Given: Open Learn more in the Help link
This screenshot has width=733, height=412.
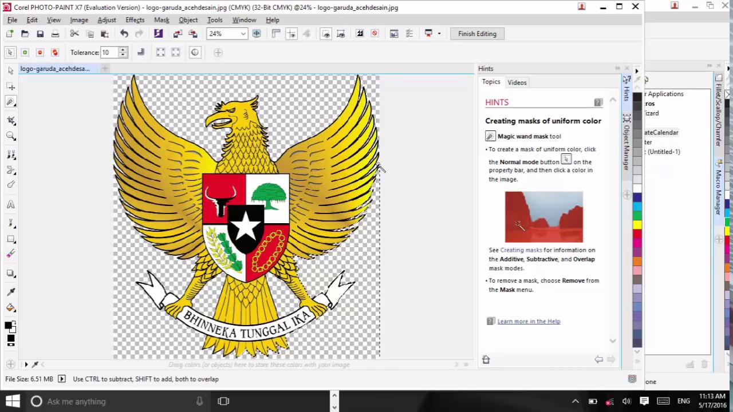Looking at the screenshot, I should click(529, 321).
